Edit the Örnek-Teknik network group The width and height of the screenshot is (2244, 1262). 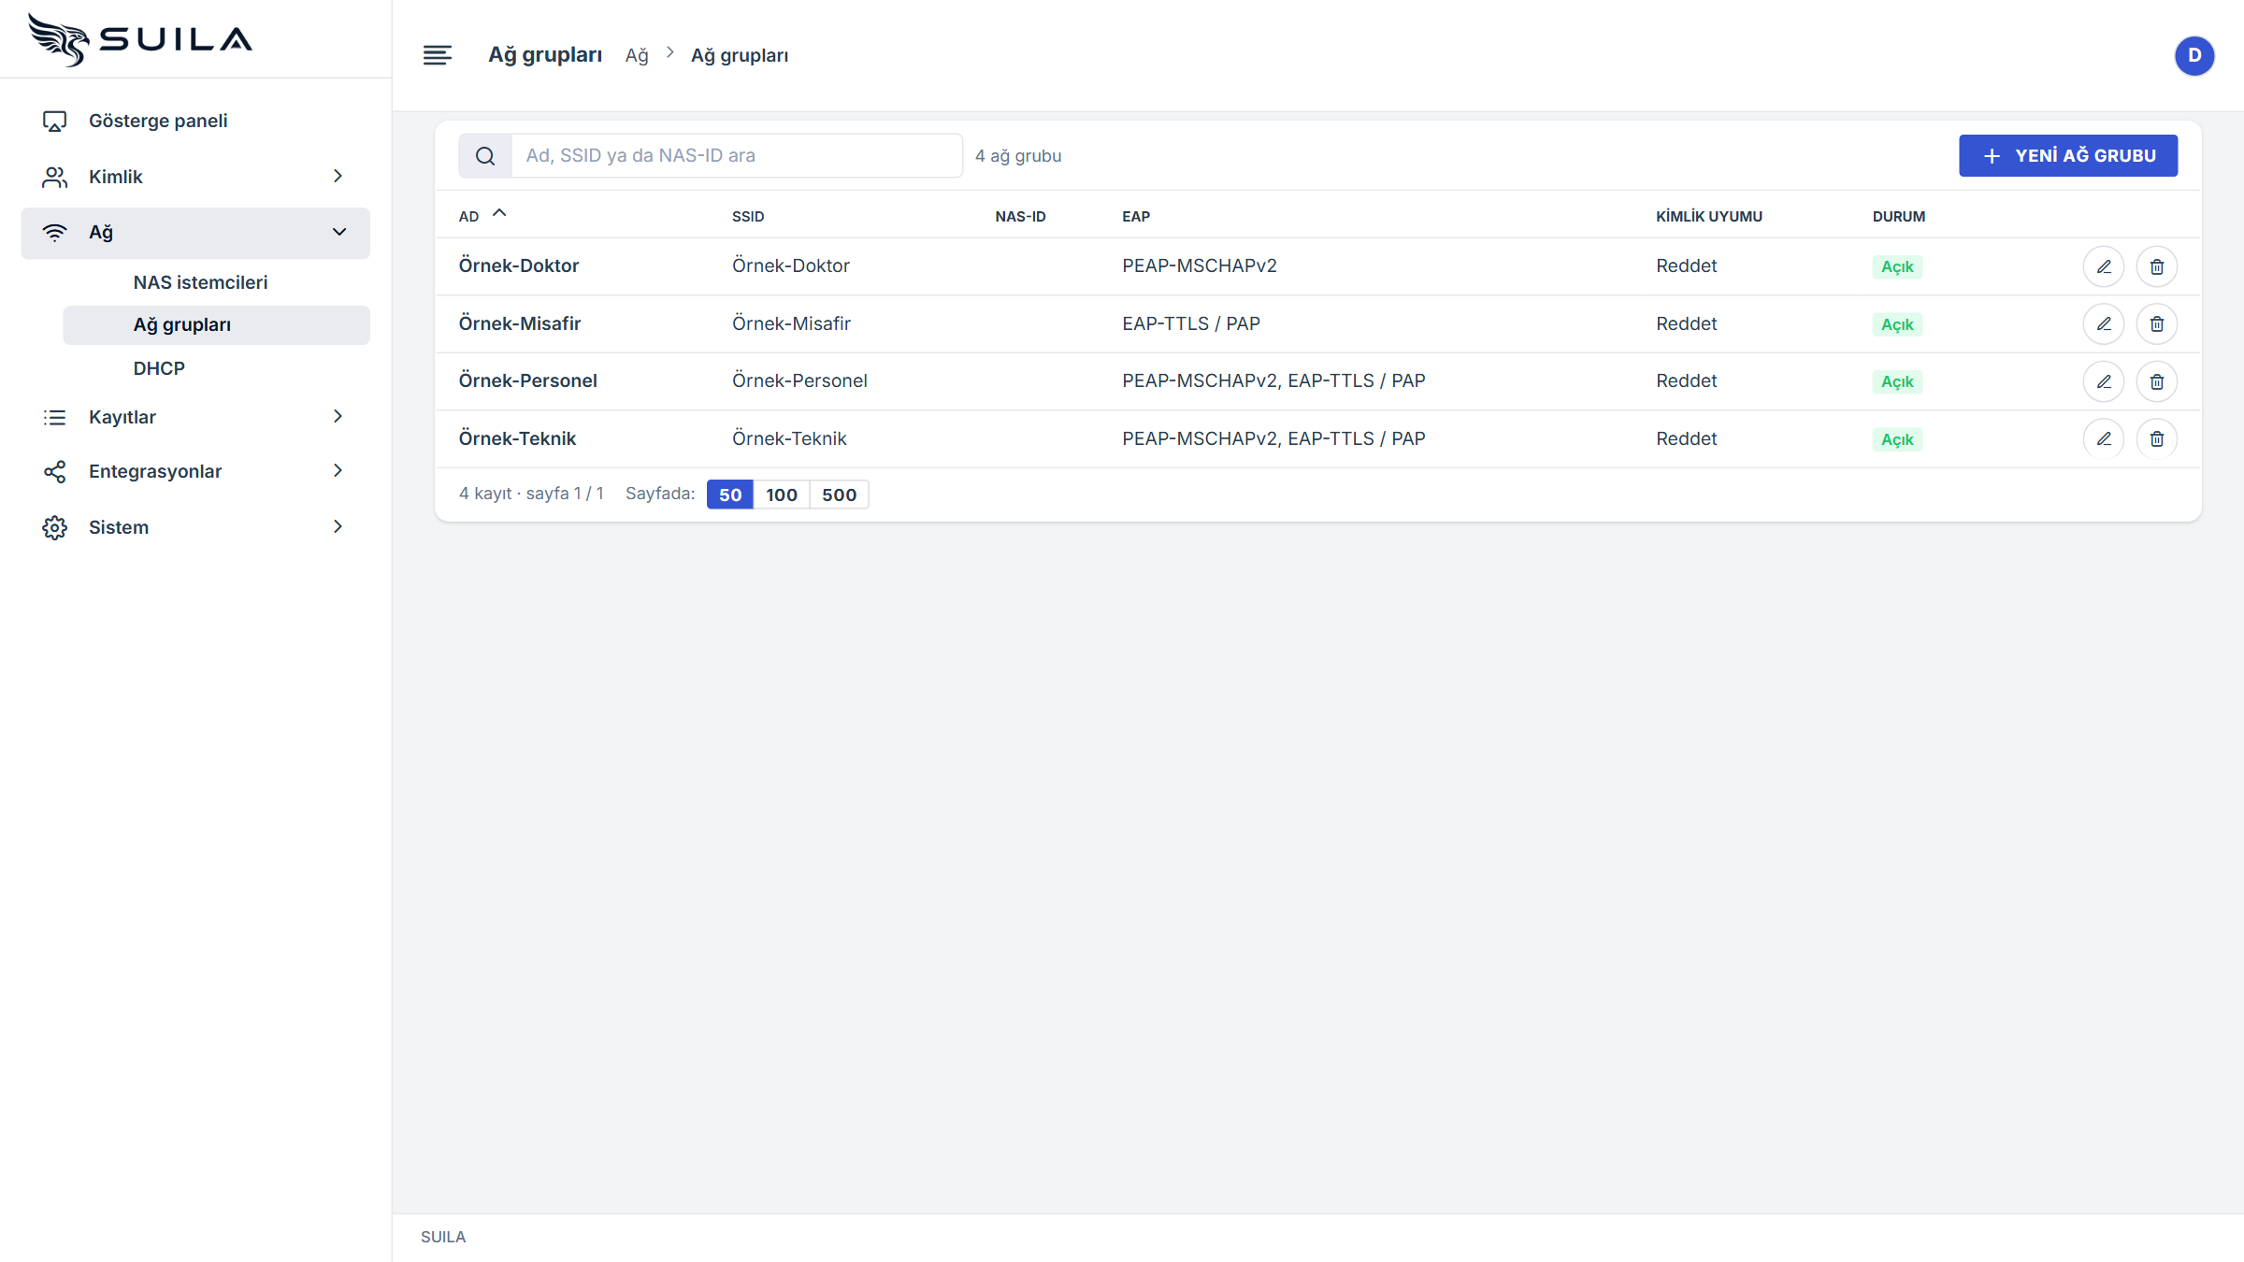(2103, 439)
